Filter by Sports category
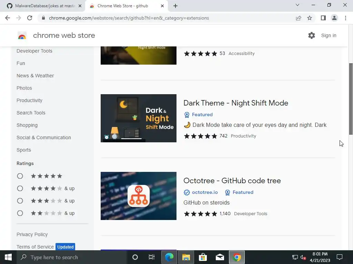This screenshot has height=264, width=353. point(24,150)
